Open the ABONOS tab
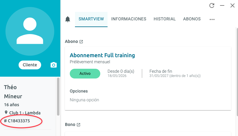Screen dimensions: 238x136 [192, 19]
